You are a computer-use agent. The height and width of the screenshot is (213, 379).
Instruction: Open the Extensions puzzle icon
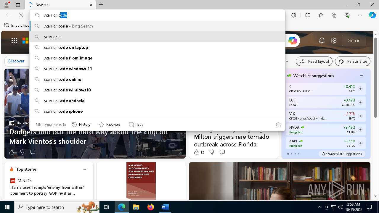pos(293,15)
